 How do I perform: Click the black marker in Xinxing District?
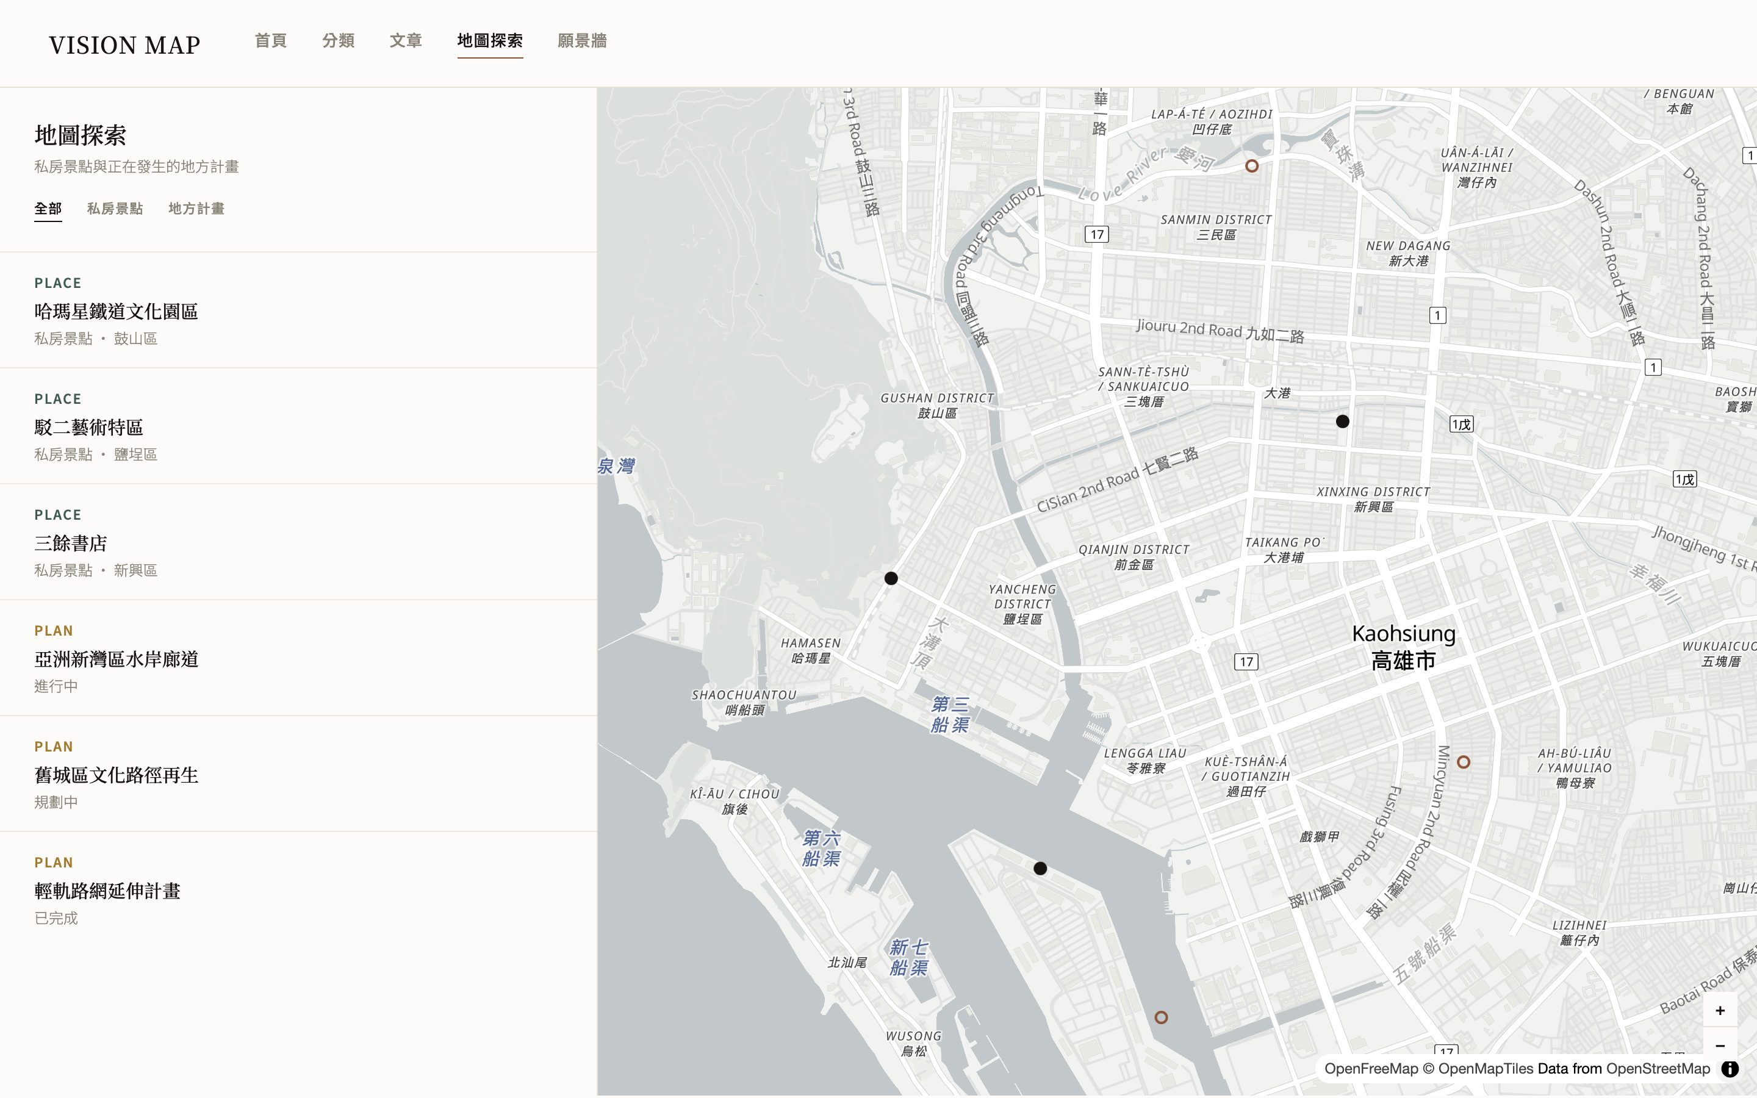point(1342,421)
